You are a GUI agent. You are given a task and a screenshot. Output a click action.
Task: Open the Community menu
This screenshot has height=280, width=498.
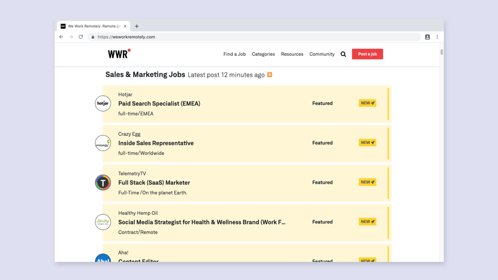tap(322, 54)
